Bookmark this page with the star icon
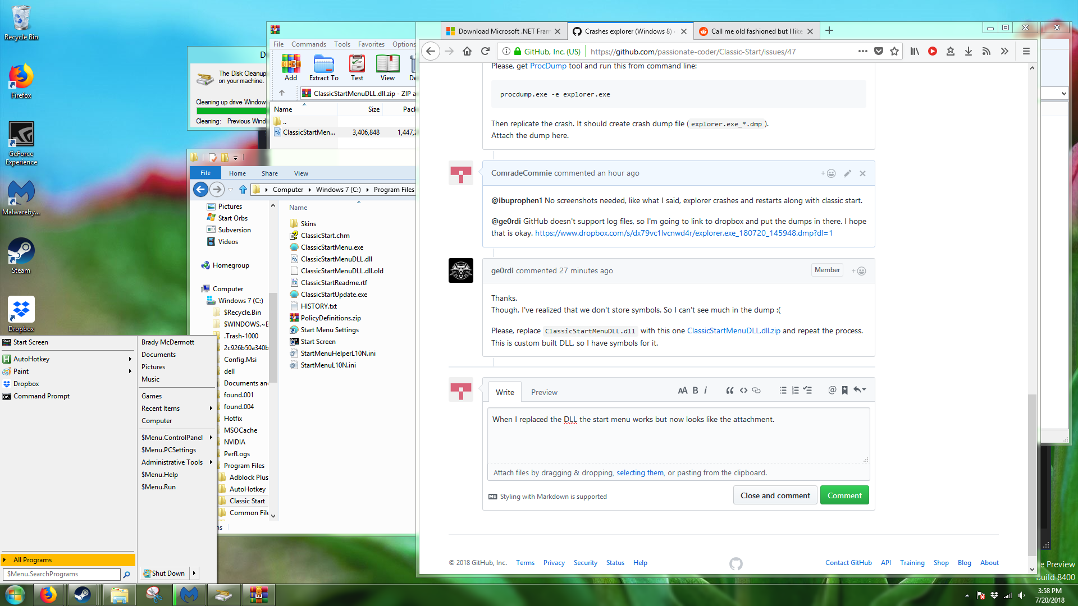This screenshot has height=606, width=1078. [x=894, y=51]
